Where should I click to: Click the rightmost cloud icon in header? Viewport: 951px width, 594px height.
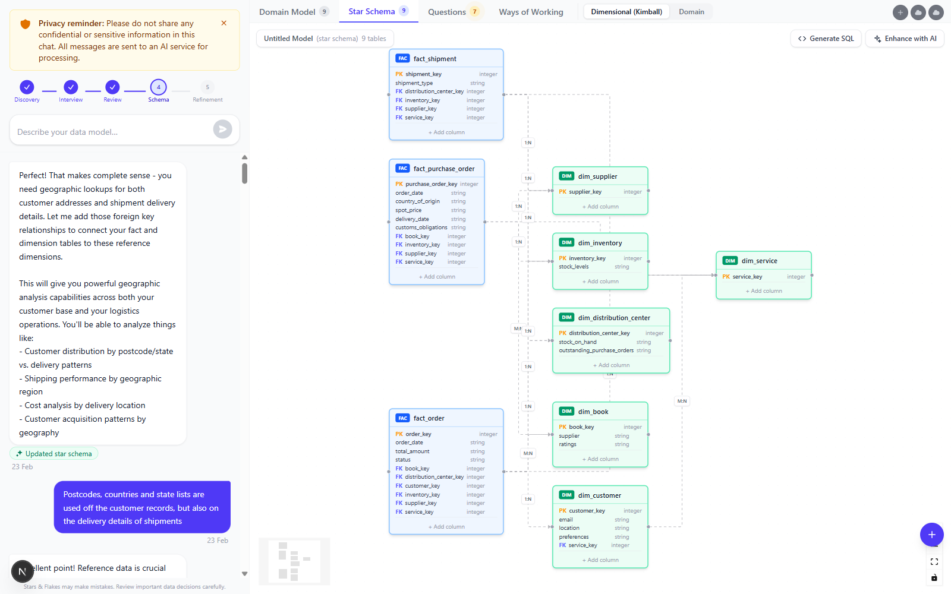[x=936, y=12]
